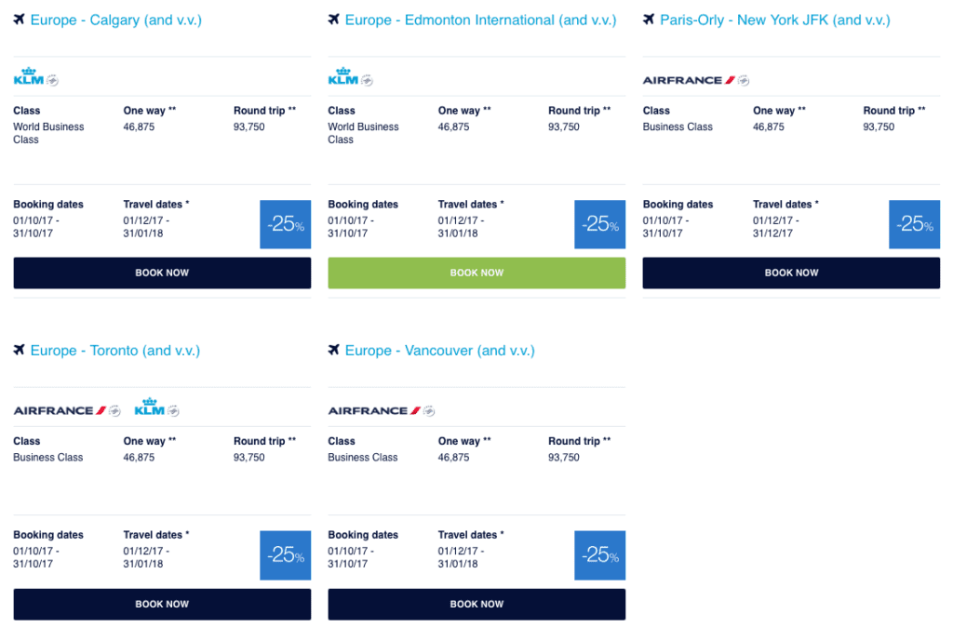Open the Europe - Calgary (and v.v.) link
Image resolution: width=953 pixels, height=627 pixels.
(x=115, y=20)
